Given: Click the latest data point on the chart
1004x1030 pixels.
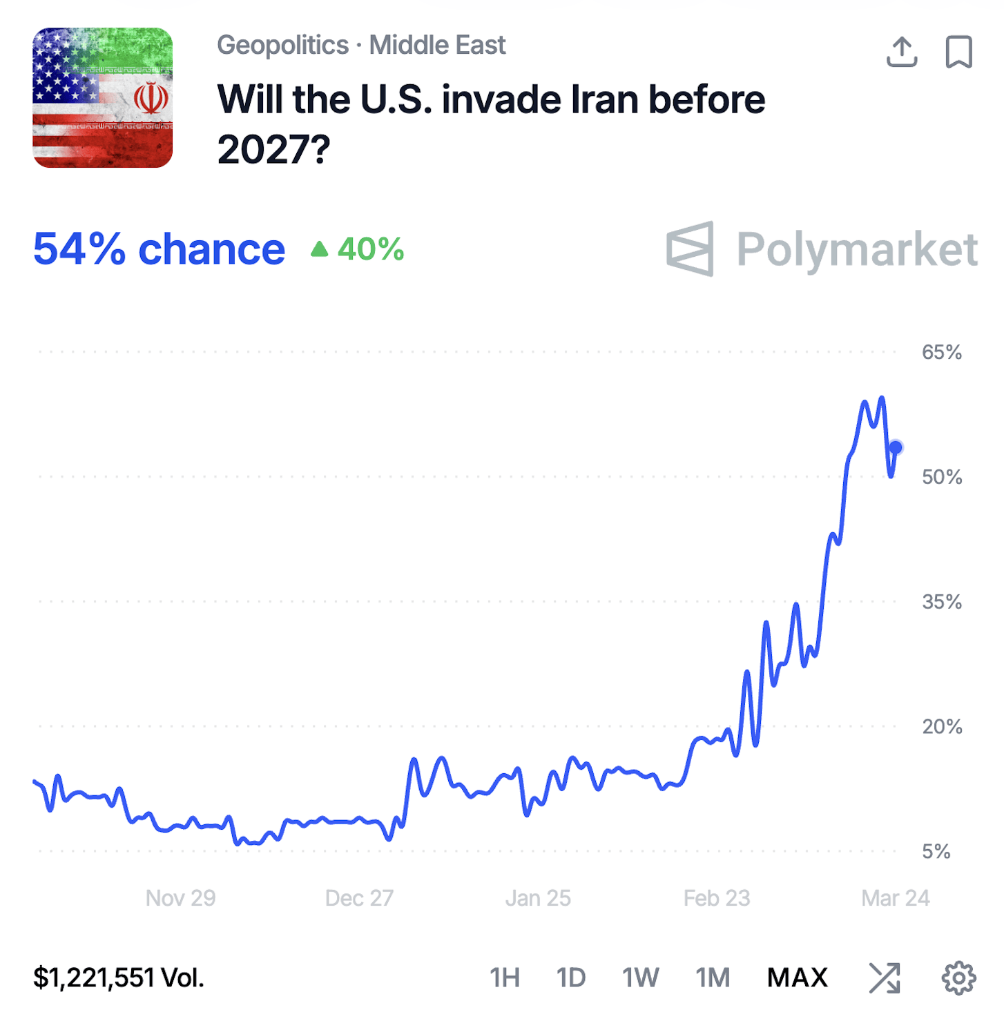Looking at the screenshot, I should point(896,448).
